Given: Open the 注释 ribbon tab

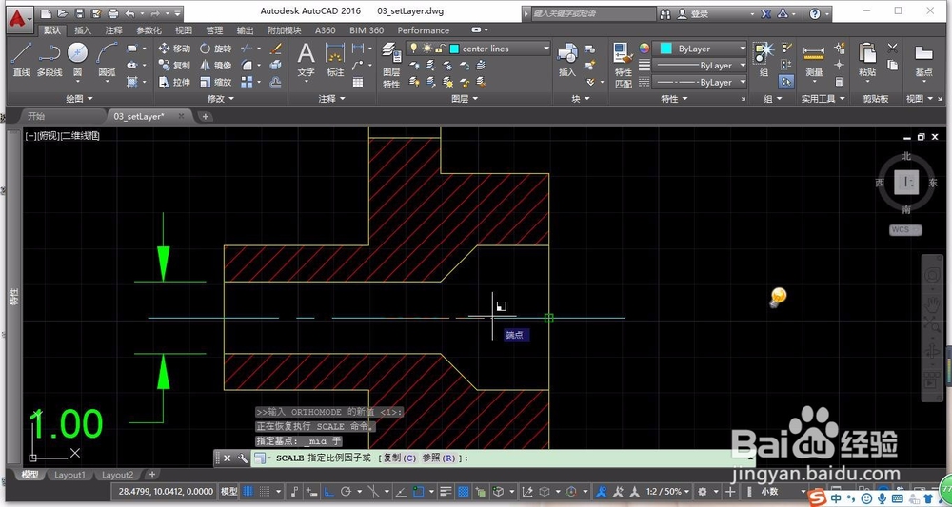Looking at the screenshot, I should pyautogui.click(x=113, y=30).
